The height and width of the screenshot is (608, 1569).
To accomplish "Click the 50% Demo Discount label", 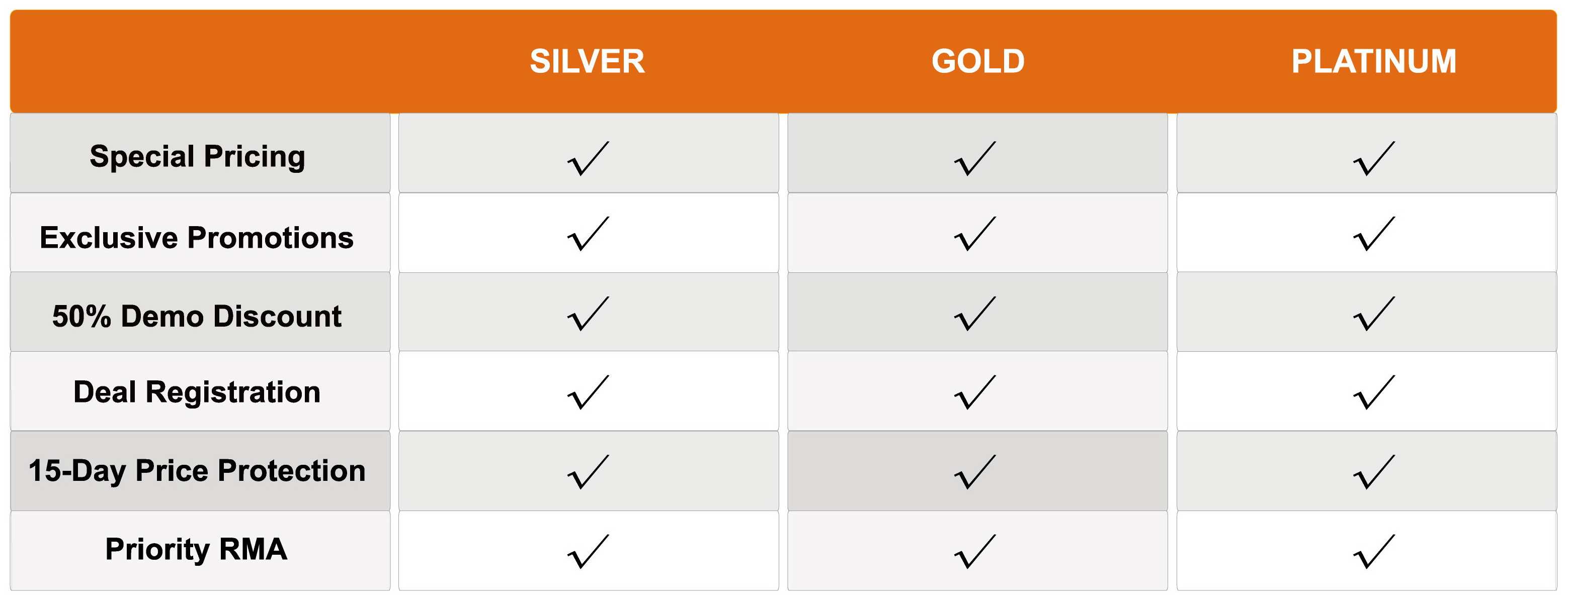I will (x=197, y=317).
